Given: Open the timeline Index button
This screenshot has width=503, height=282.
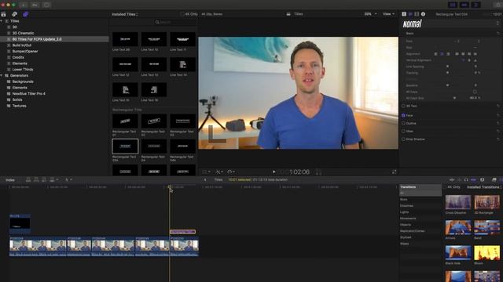Looking at the screenshot, I should pyautogui.click(x=10, y=180).
